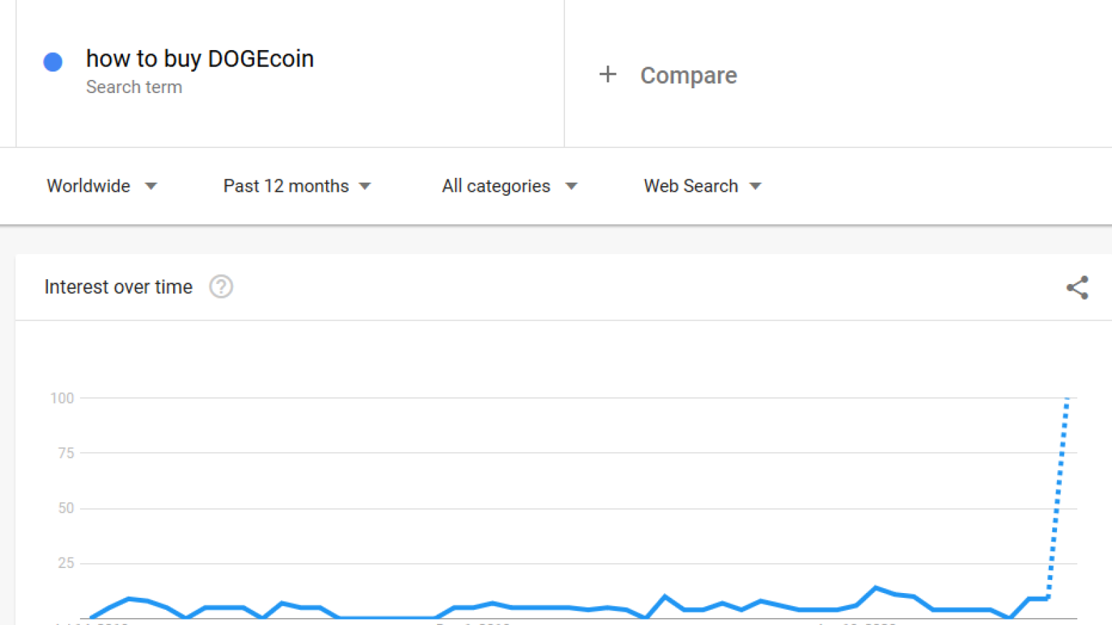Click the Search term label

134,87
